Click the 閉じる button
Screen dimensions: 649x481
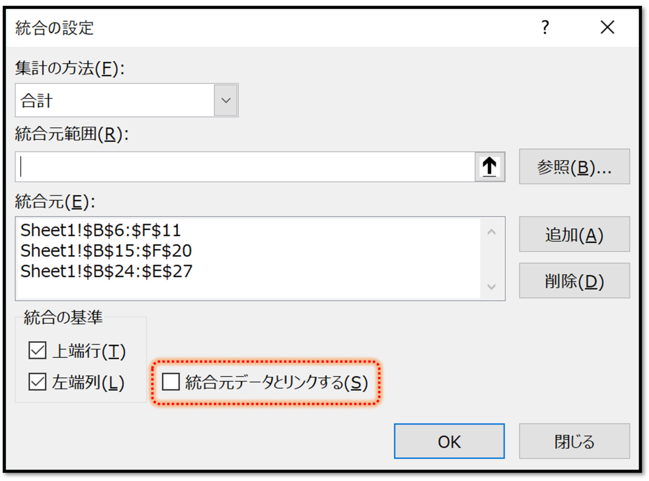click(x=574, y=441)
